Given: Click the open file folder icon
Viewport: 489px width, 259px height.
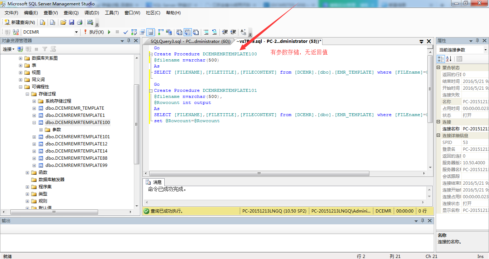Looking at the screenshot, I should click(x=63, y=22).
